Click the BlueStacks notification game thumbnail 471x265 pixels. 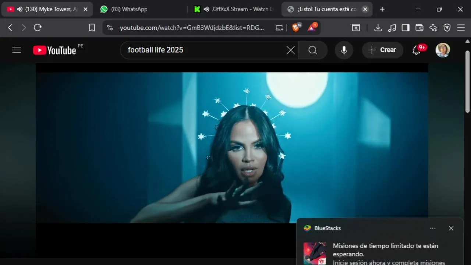coord(315,253)
